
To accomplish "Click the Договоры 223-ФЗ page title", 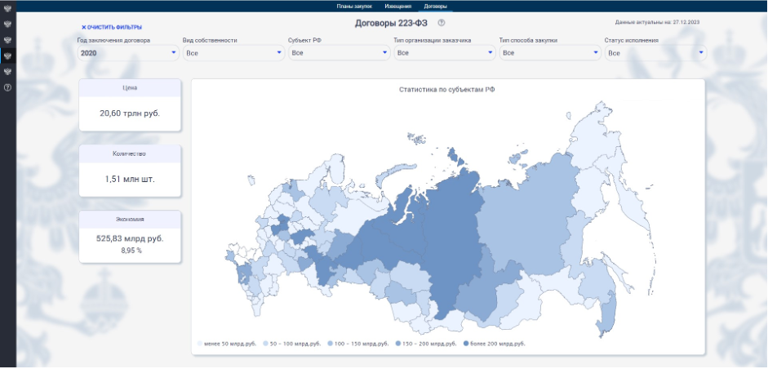I will click(391, 23).
